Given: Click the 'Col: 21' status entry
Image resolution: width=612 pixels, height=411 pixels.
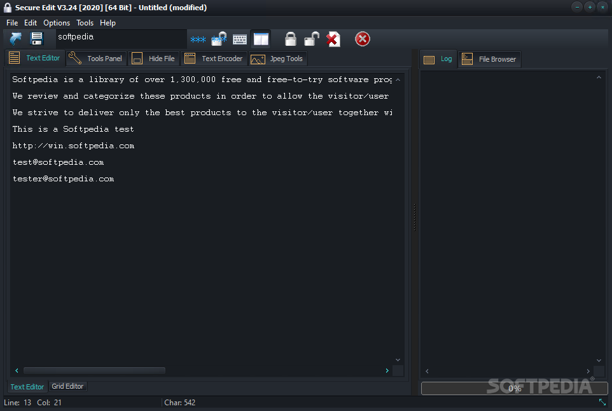Looking at the screenshot, I should click(x=49, y=403).
